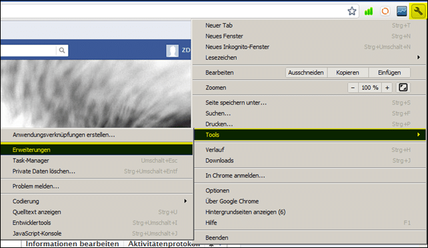This screenshot has width=428, height=248.
Task: Click the green bar-chart extension icon
Action: click(369, 11)
